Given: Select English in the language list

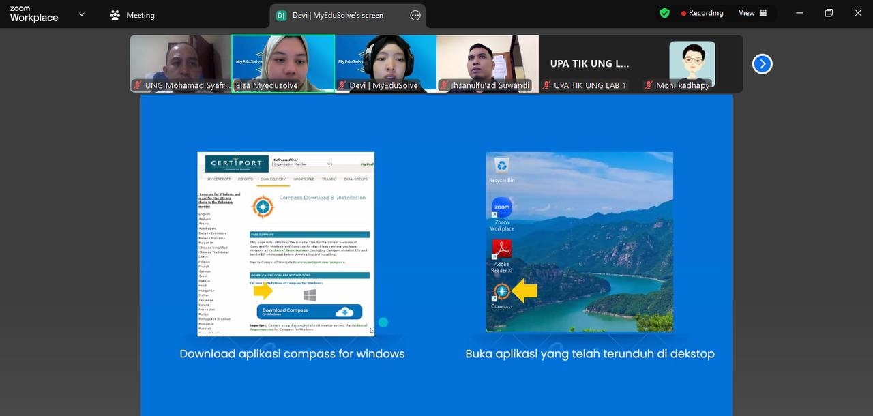Looking at the screenshot, I should 205,214.
